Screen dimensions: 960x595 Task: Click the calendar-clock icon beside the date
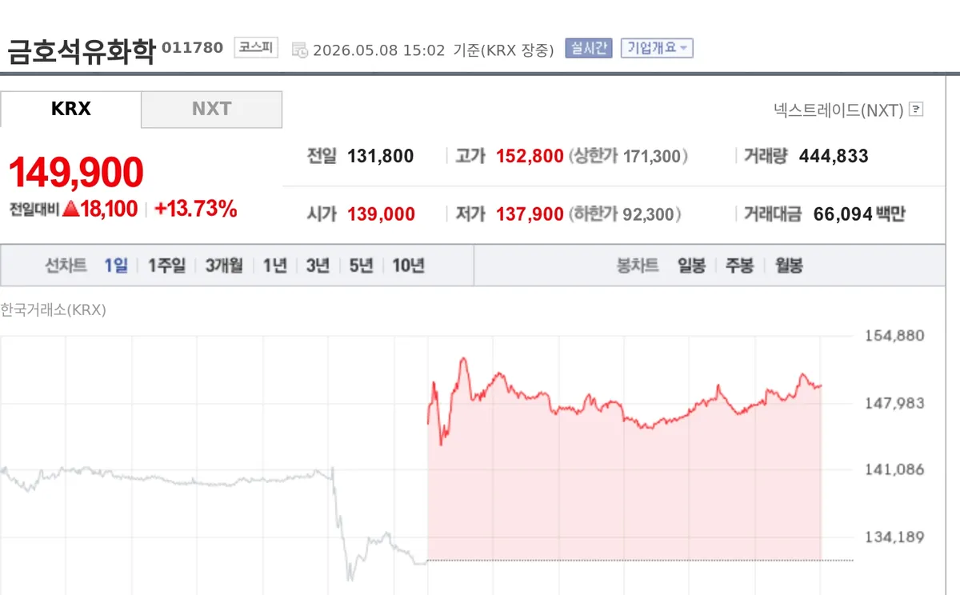click(300, 50)
